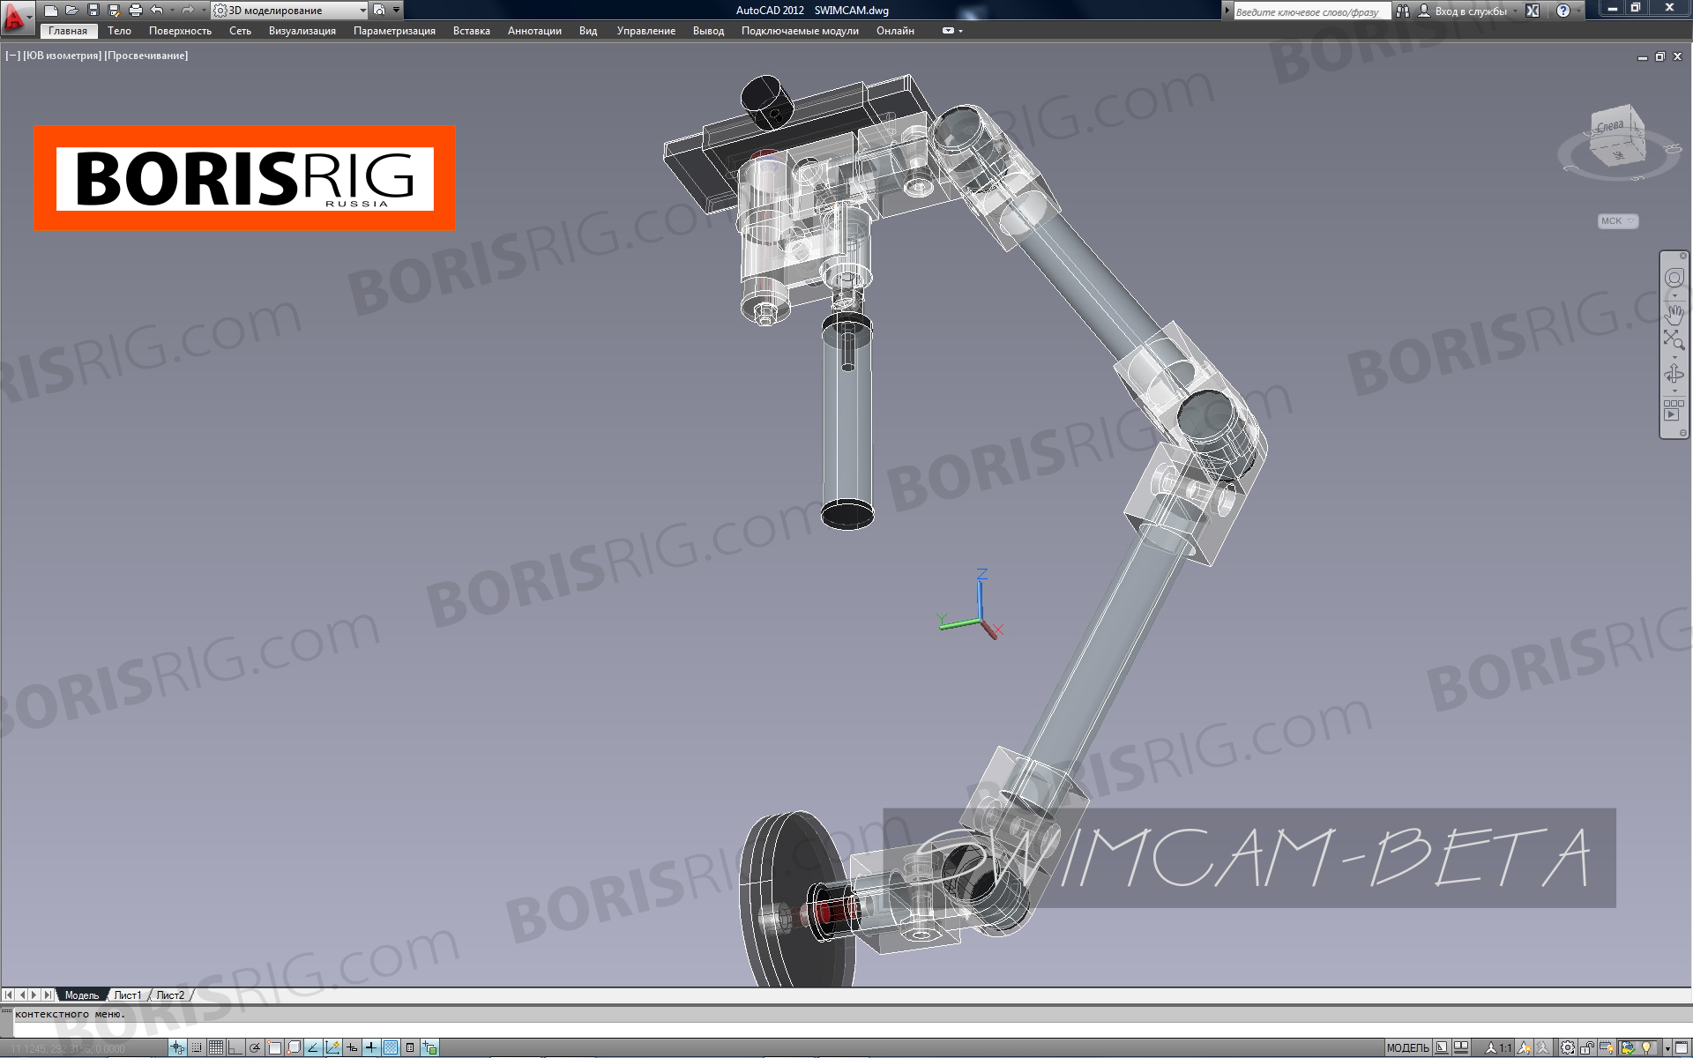Toggle Dynamic Input in status bar
This screenshot has height=1058, width=1693.
point(352,1048)
